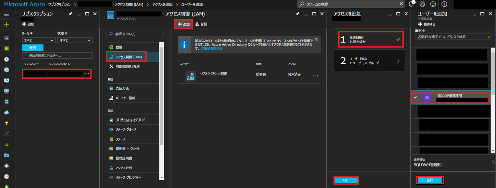Expand the 選択済み section chevron
Image resolution: width=496 pixels, height=188 pixels.
493,162
